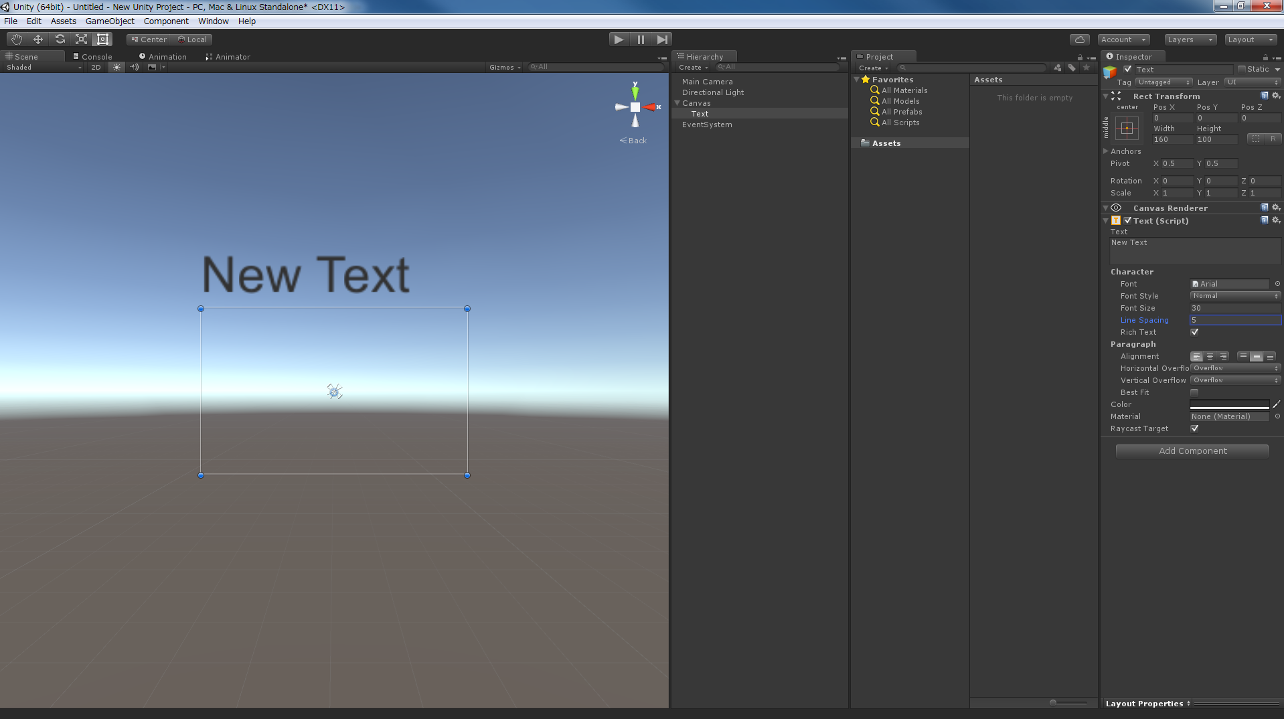Set horizontal alignment to center

(x=1210, y=357)
